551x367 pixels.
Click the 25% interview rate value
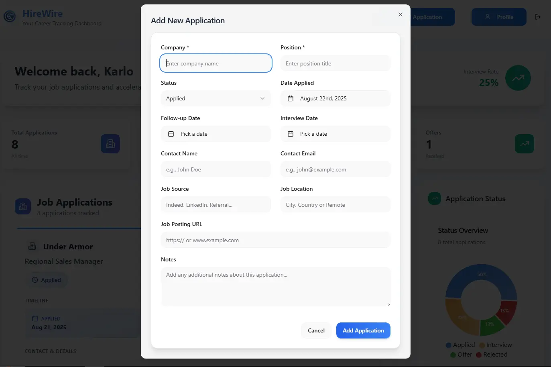(489, 83)
